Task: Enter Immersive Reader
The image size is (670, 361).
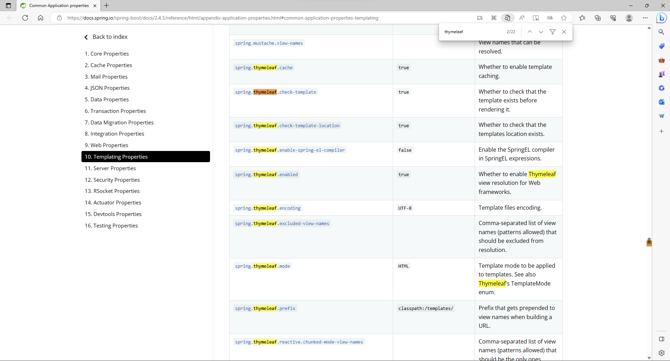Action: click(x=536, y=18)
